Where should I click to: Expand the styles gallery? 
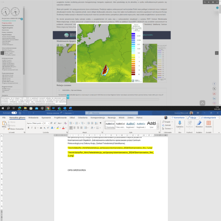158,128
